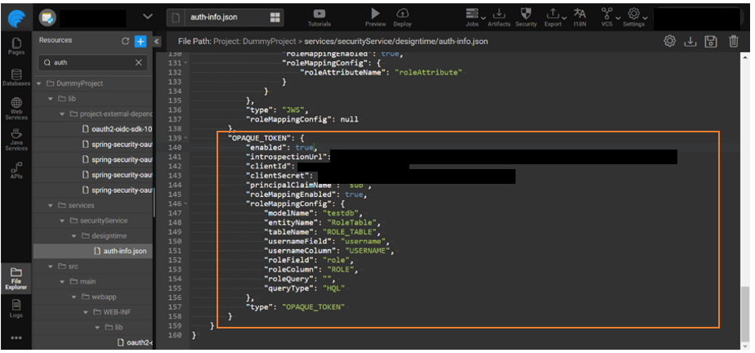Clear the auth search field

(138, 62)
